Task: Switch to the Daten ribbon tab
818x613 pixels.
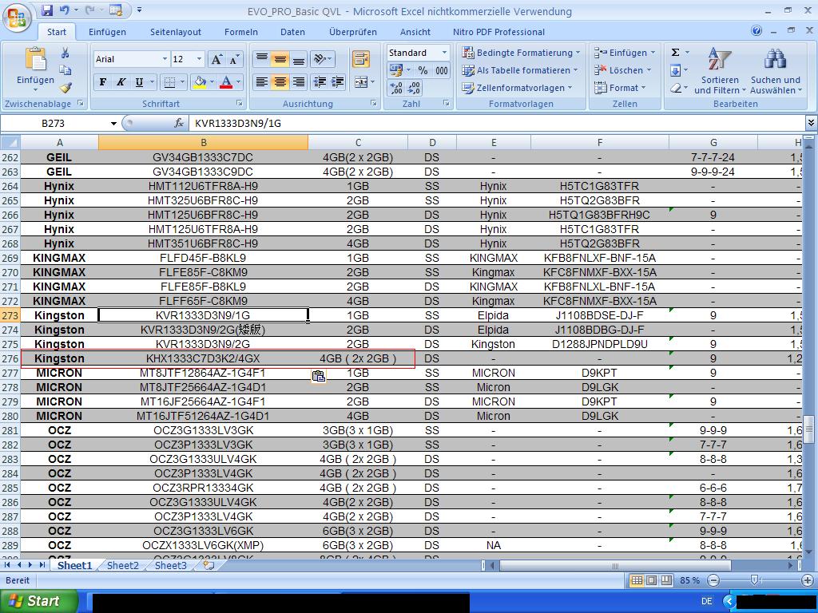Action: click(x=292, y=32)
